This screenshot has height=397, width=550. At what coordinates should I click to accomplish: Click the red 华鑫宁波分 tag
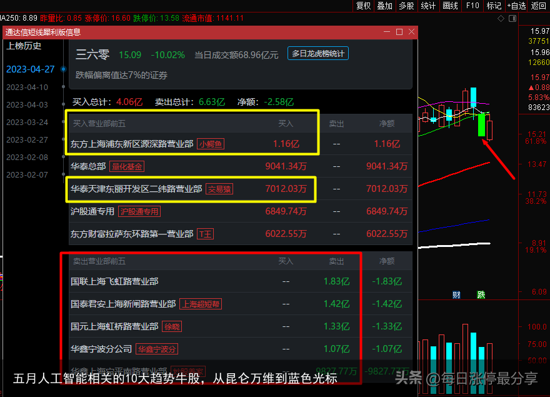click(157, 349)
